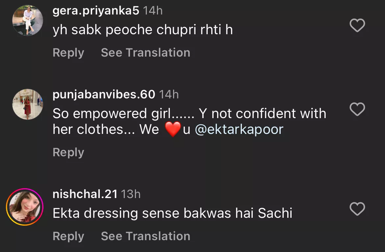Reply to nishchal.21's comment
The height and width of the screenshot is (252, 385).
click(68, 236)
